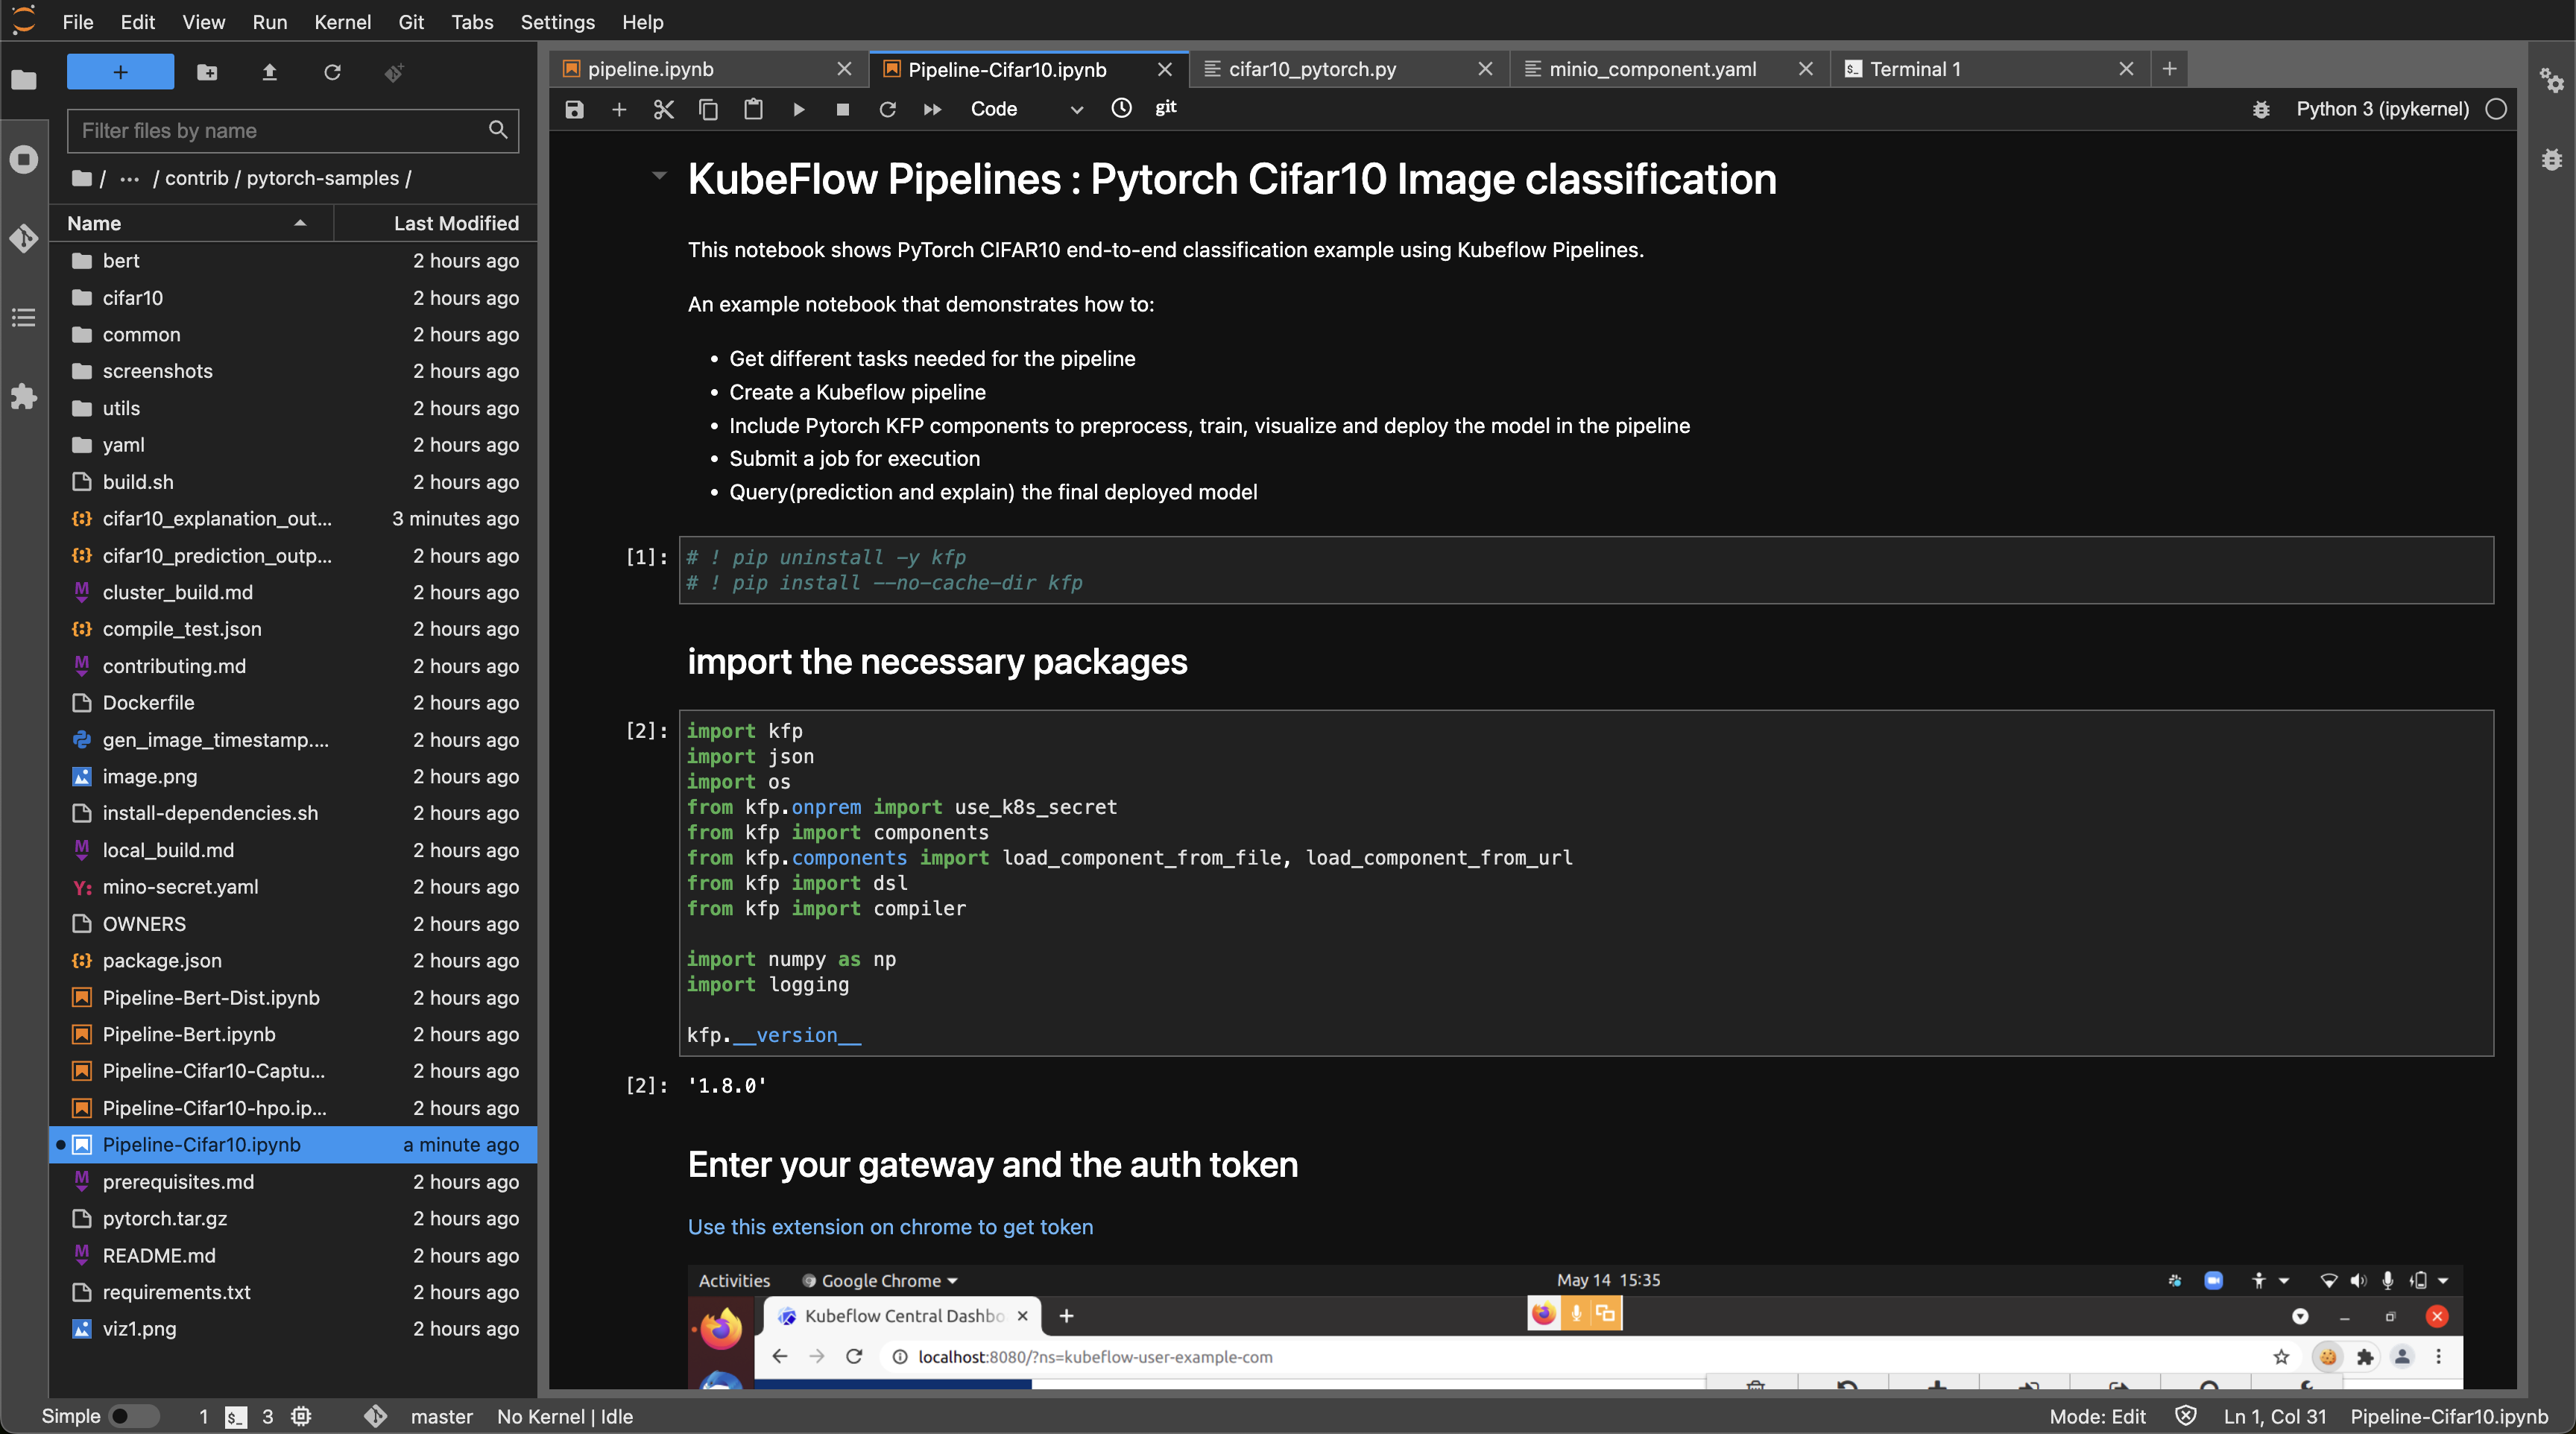Open Table of Contents sidebar

coord(24,317)
